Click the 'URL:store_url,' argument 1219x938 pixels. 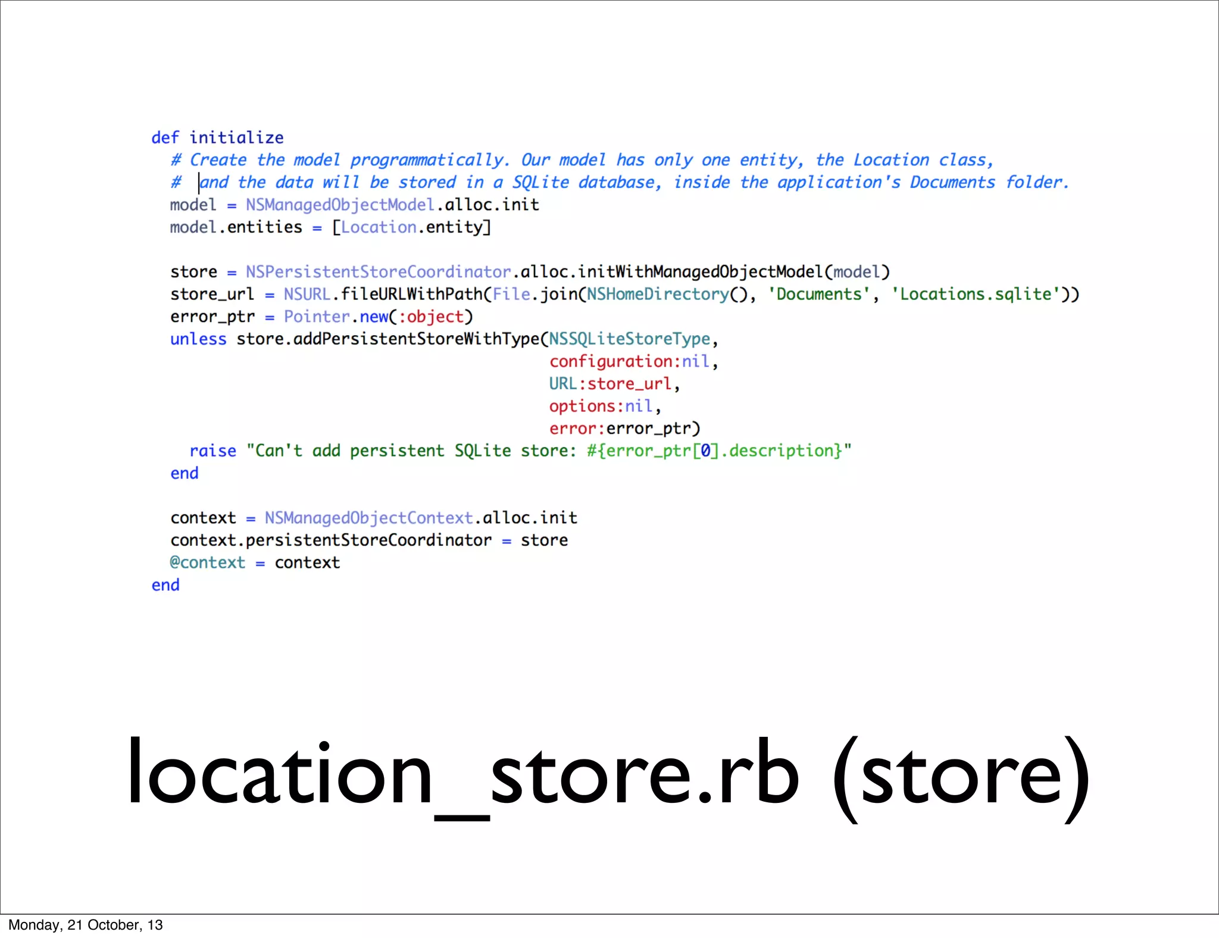614,384
